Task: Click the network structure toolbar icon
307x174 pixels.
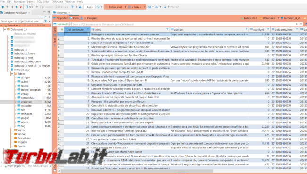Action: coord(157,7)
